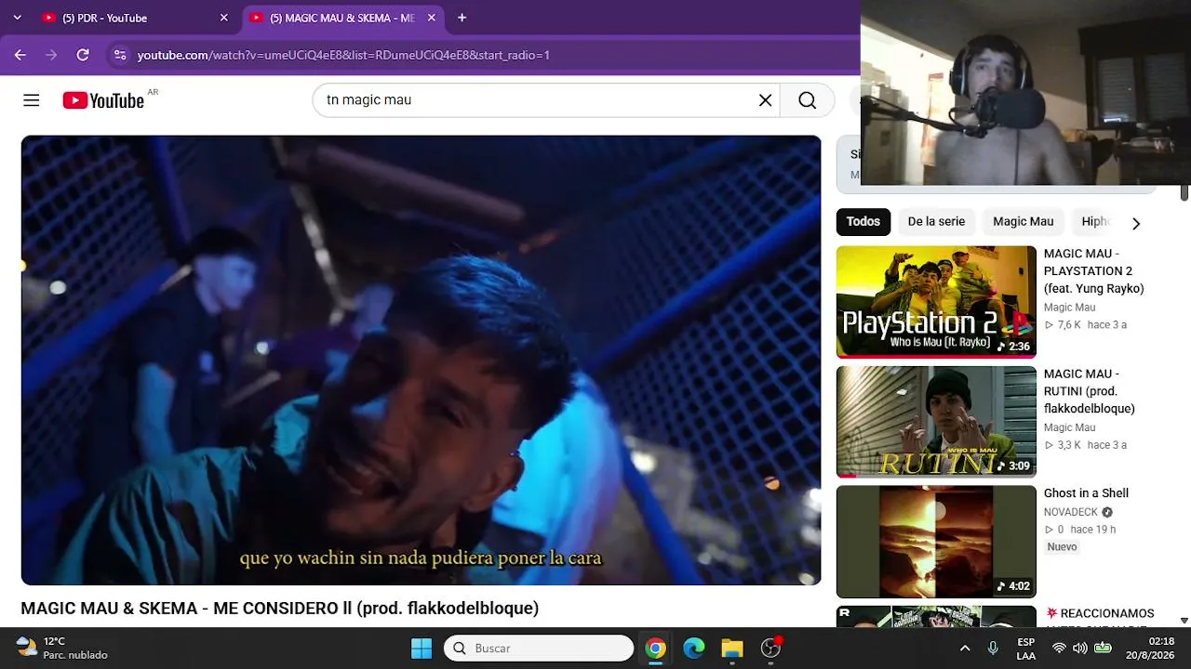This screenshot has height=669, width=1191.
Task: Click the '7,6 K hace 3 a' view count
Action: [x=1085, y=325]
